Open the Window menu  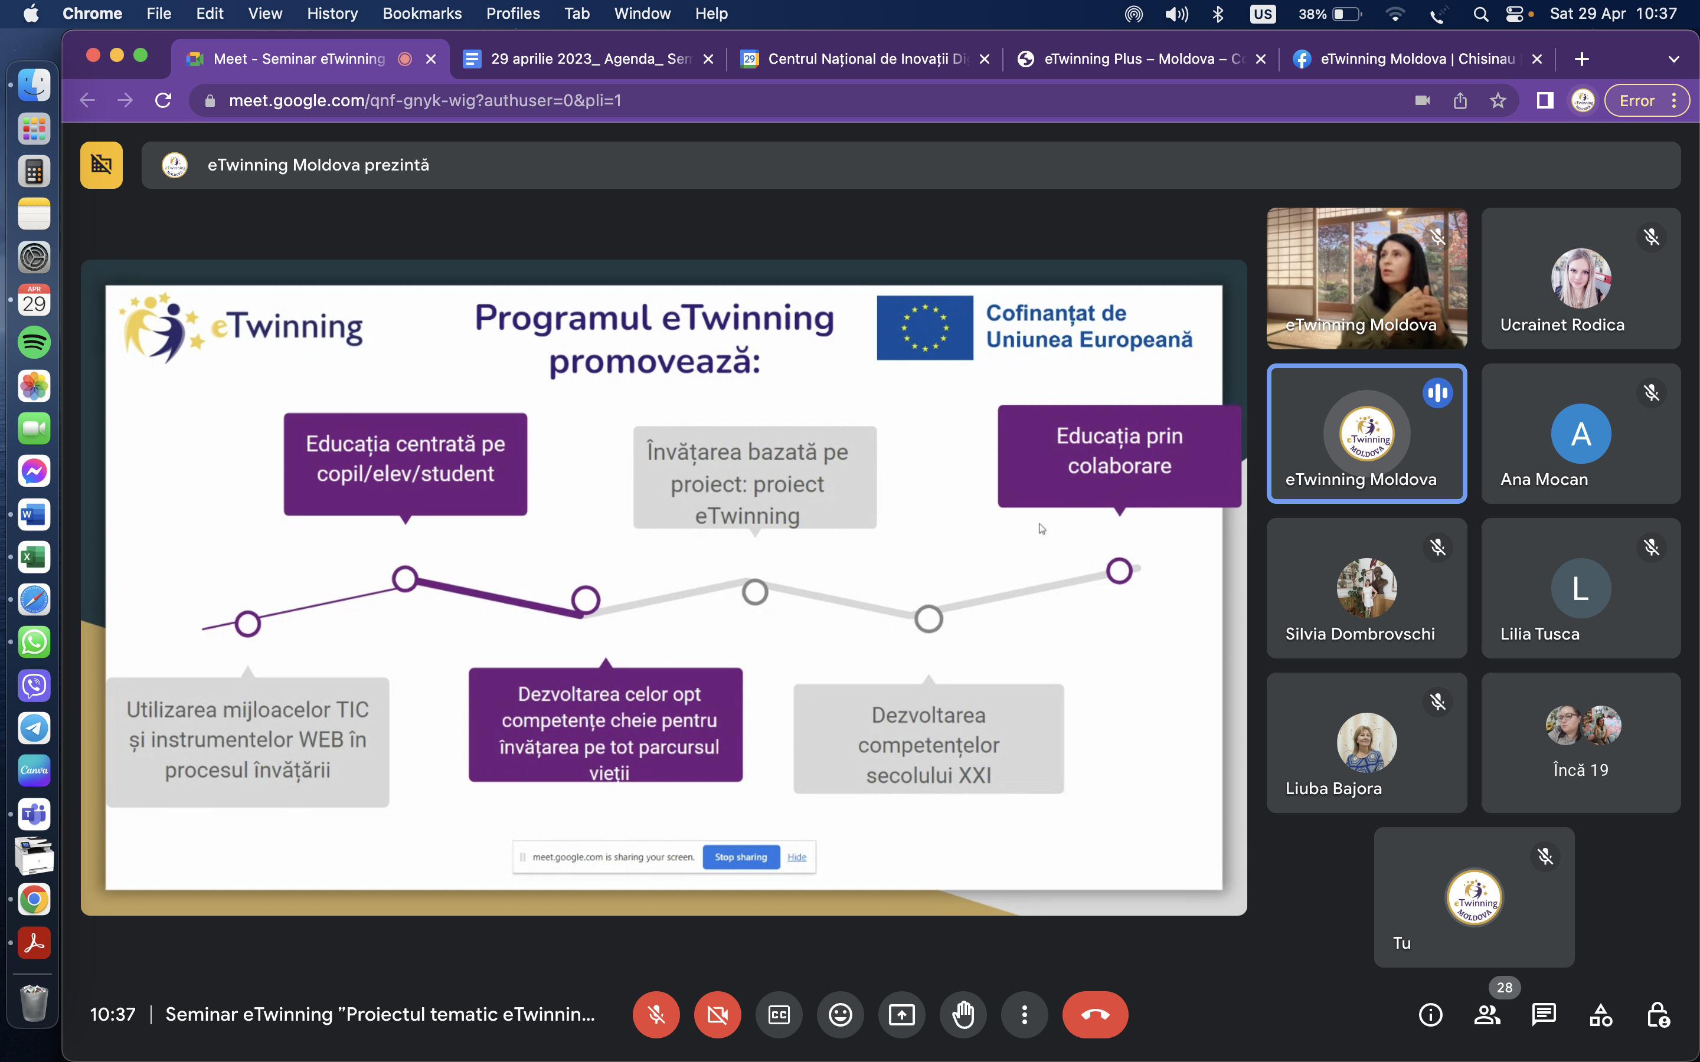(642, 14)
